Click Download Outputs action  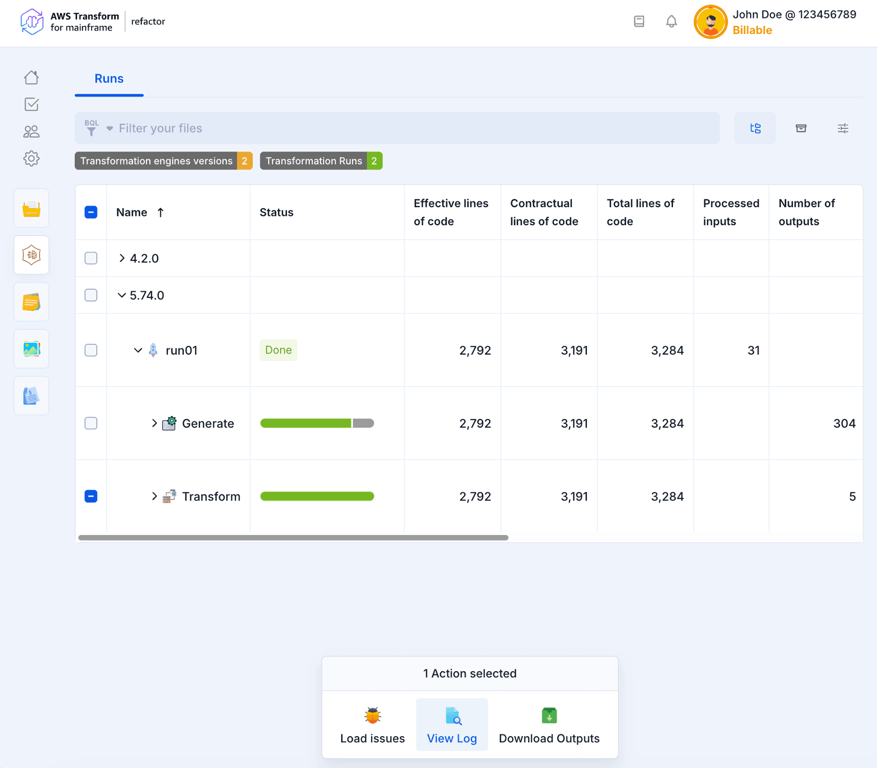coord(549,725)
